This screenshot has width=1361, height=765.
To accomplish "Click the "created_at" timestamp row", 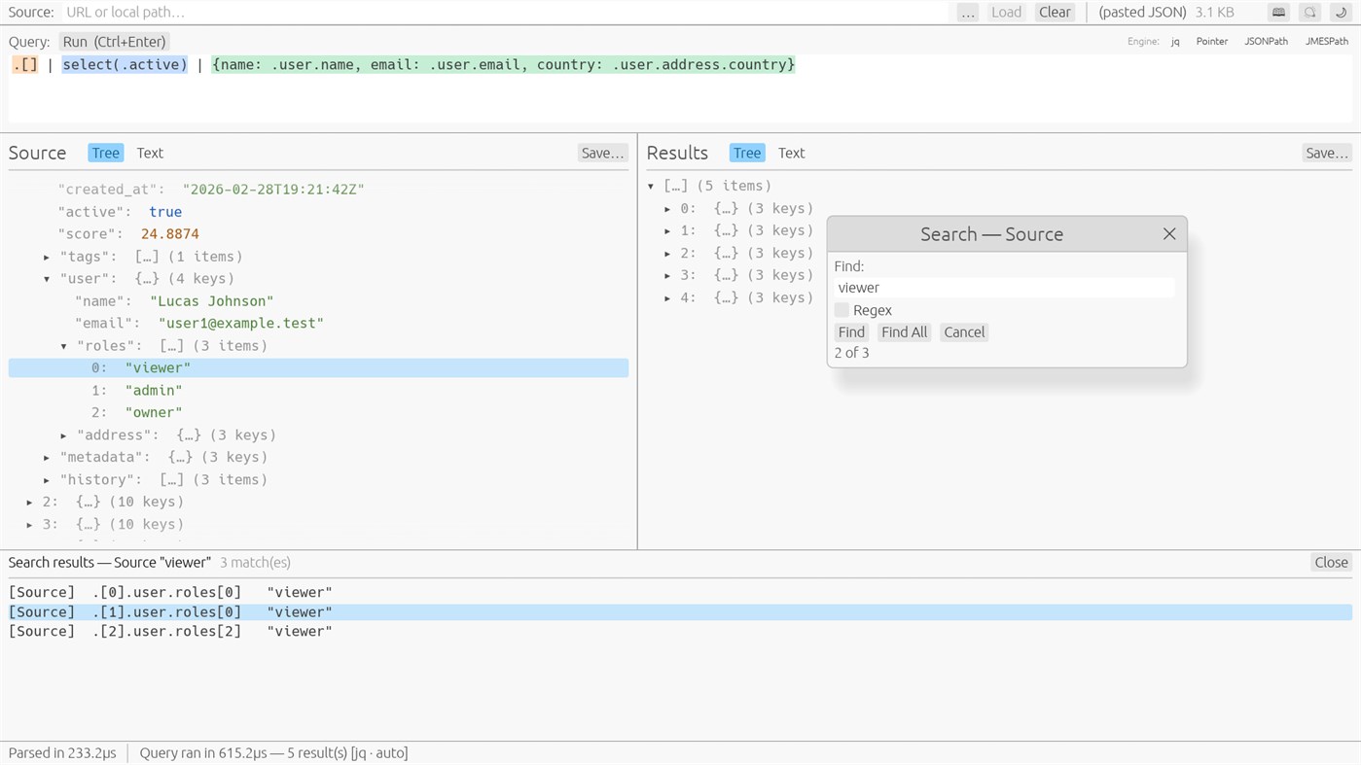I will 318,190.
